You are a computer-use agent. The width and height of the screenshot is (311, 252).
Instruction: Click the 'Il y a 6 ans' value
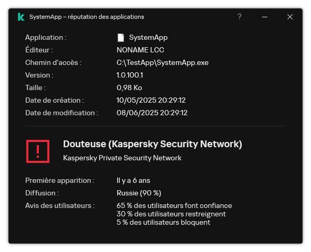point(133,181)
